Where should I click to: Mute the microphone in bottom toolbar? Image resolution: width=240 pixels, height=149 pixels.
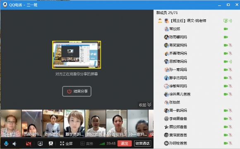tap(6, 143)
